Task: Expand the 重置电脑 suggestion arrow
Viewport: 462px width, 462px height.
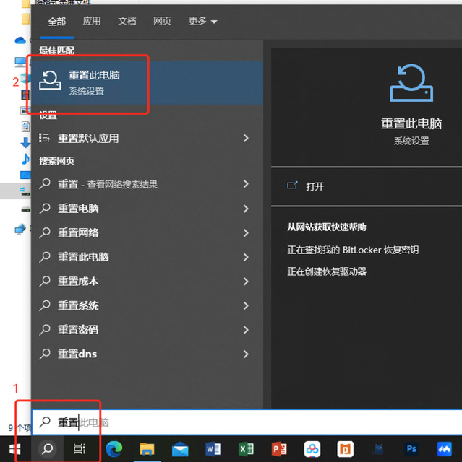Action: point(246,209)
